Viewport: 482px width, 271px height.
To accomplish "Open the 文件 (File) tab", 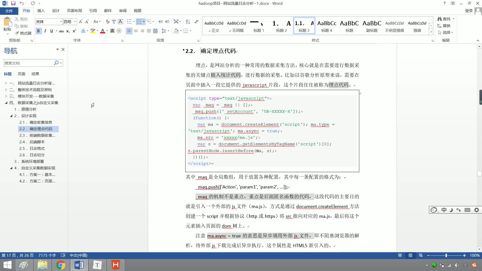I will (9, 11).
